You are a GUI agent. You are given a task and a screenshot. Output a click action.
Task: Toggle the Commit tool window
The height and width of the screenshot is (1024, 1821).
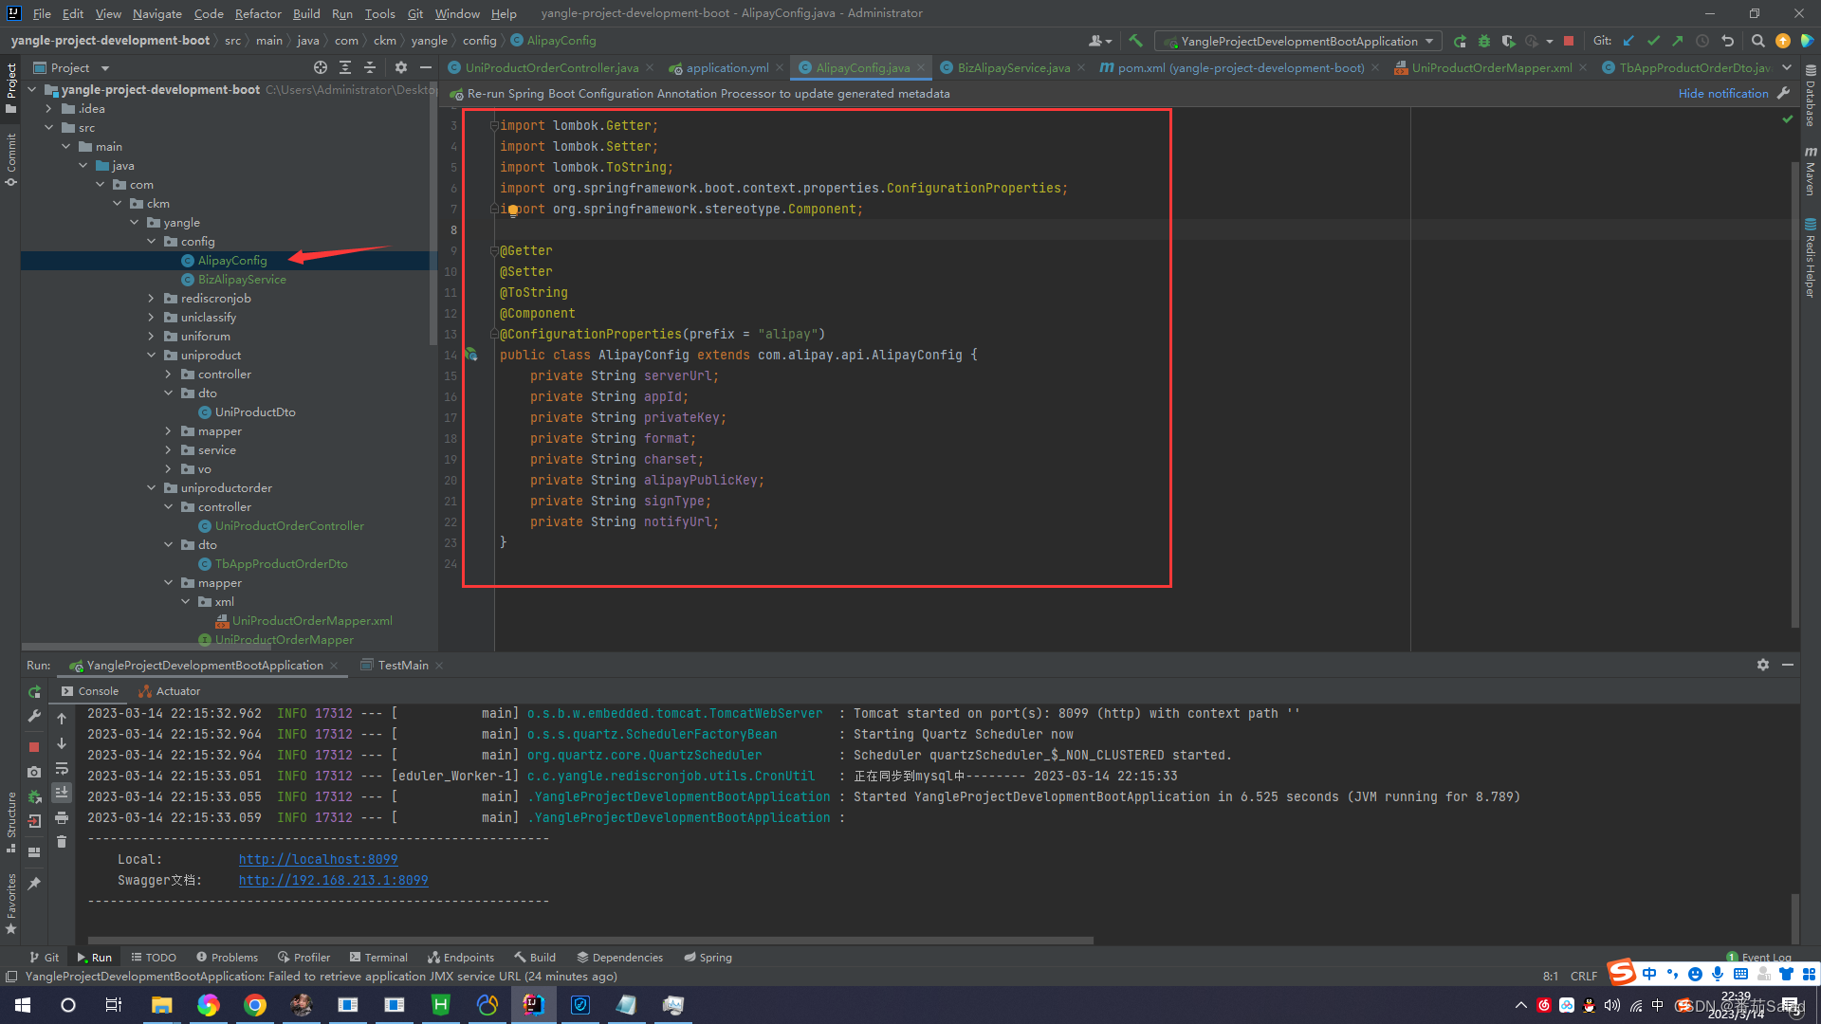pos(11,159)
